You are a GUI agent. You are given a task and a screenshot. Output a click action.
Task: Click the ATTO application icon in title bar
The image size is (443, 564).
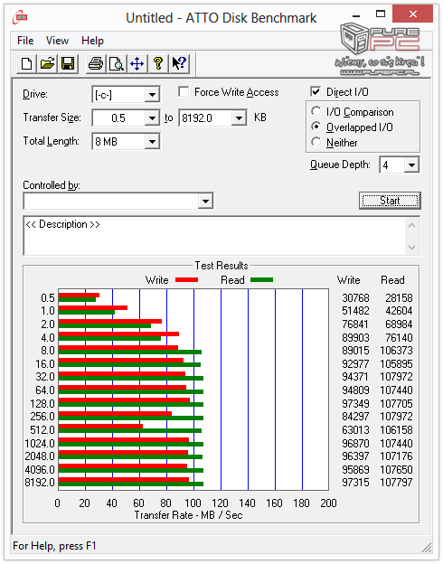tap(20, 17)
